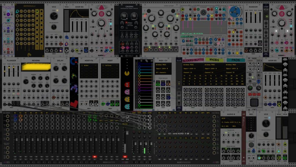
Task: Click the RECORD TIME red digit display on FADE
Action: (x=254, y=94)
